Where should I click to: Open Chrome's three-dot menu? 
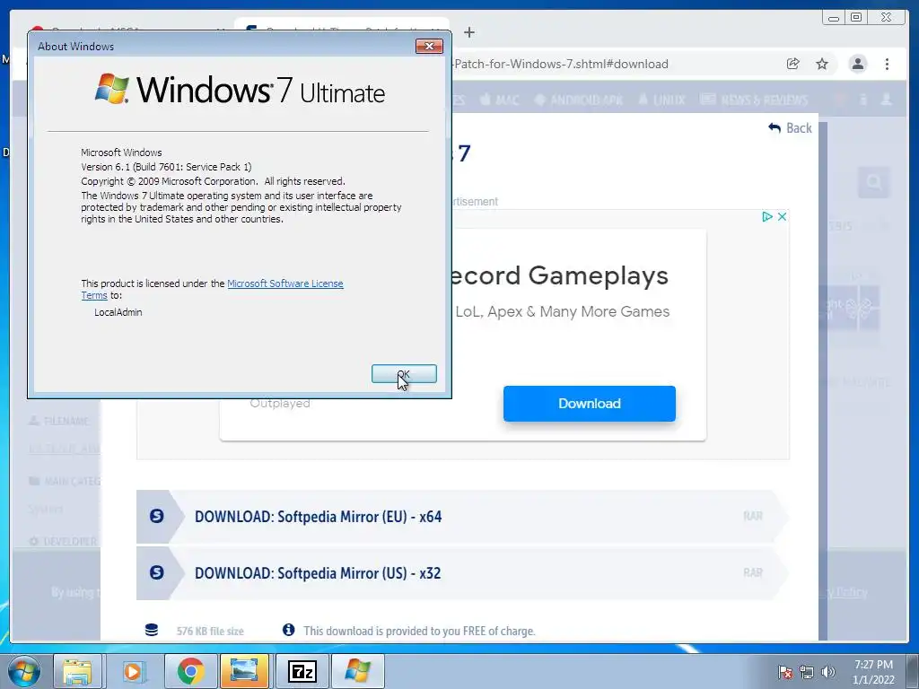(887, 64)
